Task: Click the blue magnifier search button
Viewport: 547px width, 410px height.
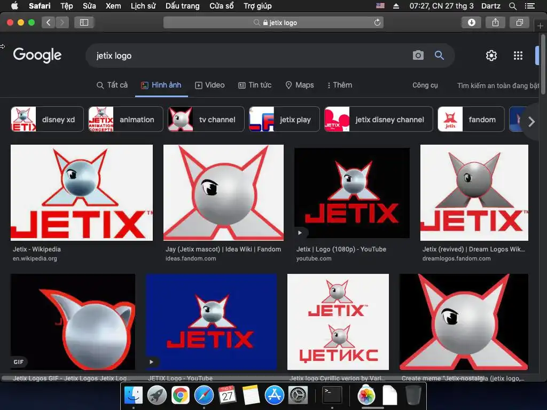Action: pos(439,56)
